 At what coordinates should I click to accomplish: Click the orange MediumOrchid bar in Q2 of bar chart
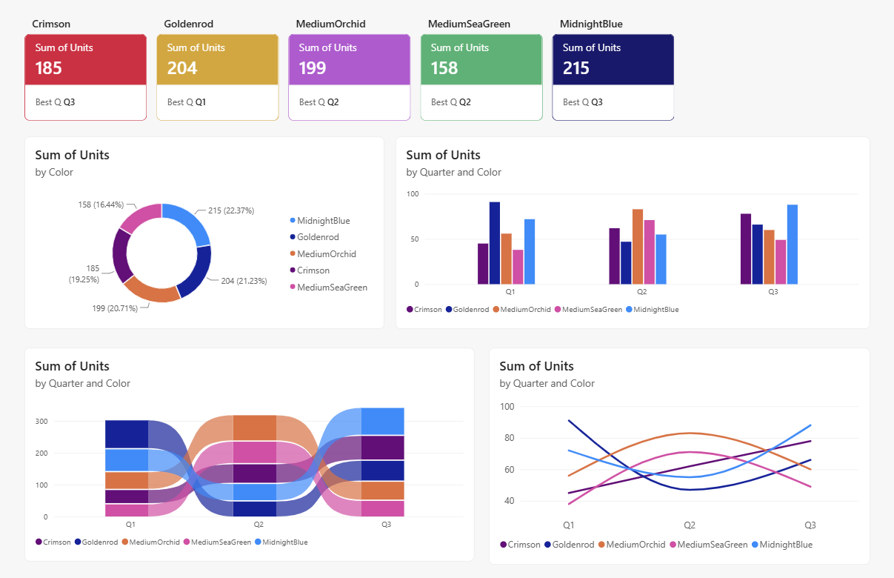[638, 247]
